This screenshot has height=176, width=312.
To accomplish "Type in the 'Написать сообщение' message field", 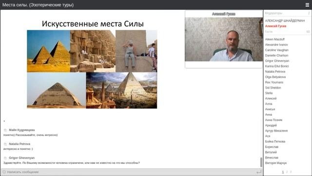I will coord(131,172).
